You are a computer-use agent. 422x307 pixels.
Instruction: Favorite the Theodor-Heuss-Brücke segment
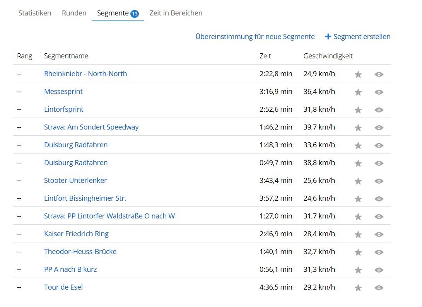[x=358, y=252]
